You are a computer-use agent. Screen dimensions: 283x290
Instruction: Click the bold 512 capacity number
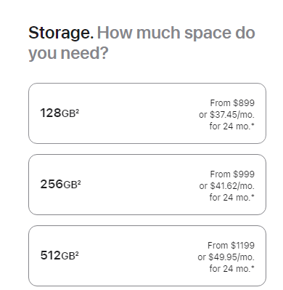coord(50,255)
